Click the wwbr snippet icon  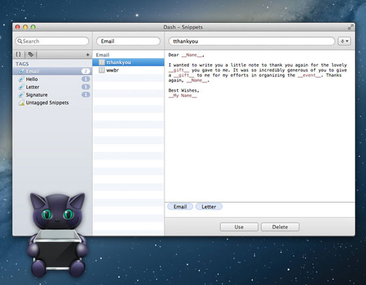(101, 70)
